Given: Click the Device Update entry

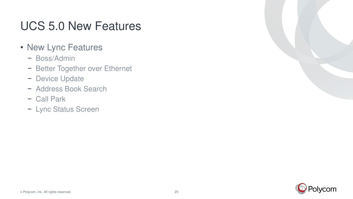Looking at the screenshot, I should (x=60, y=79).
